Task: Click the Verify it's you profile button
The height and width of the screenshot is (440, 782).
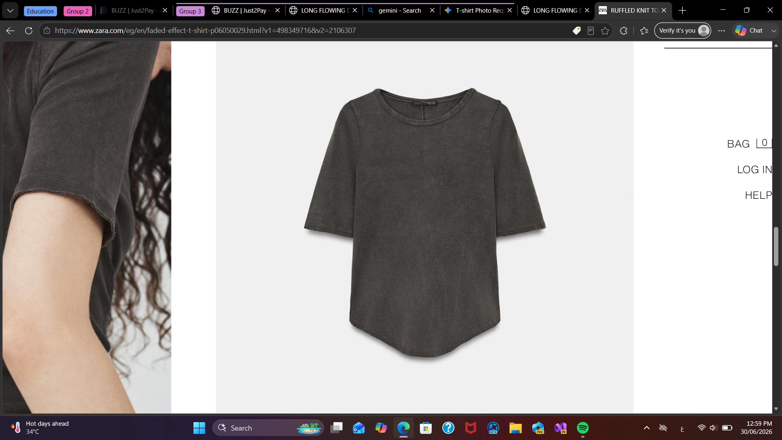Action: point(683,31)
